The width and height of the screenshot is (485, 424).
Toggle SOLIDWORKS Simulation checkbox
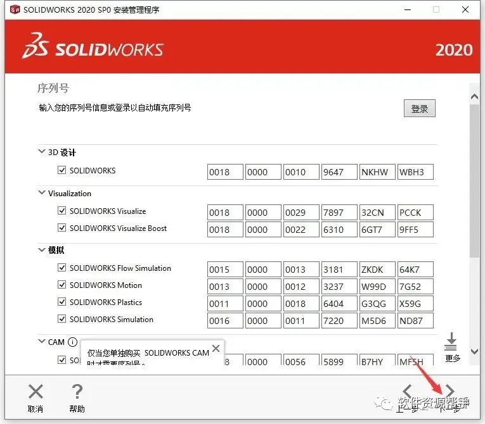[x=62, y=319]
